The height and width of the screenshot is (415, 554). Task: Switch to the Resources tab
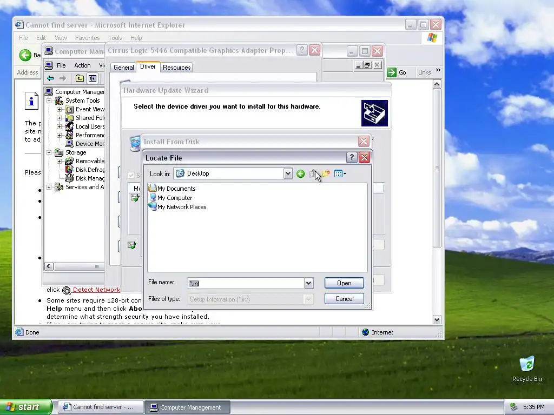click(x=177, y=68)
